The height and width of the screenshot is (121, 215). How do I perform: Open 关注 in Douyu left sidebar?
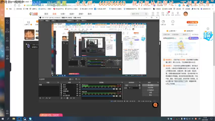coord(7,22)
